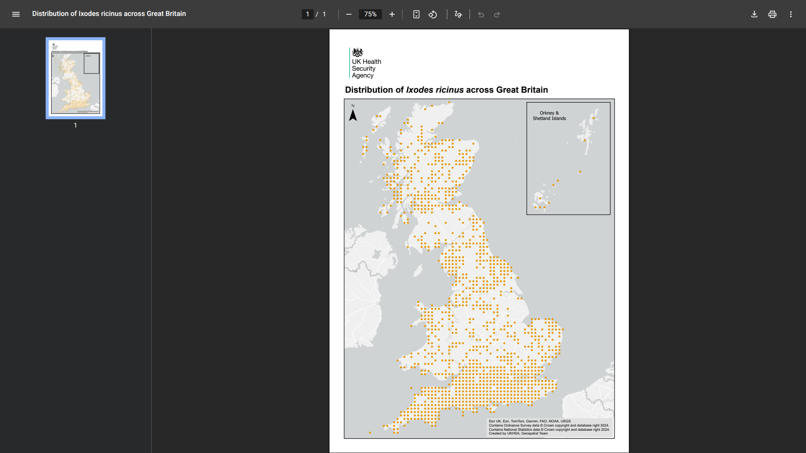The height and width of the screenshot is (453, 806).
Task: Open the more actions three-dot menu
Action: [x=791, y=14]
